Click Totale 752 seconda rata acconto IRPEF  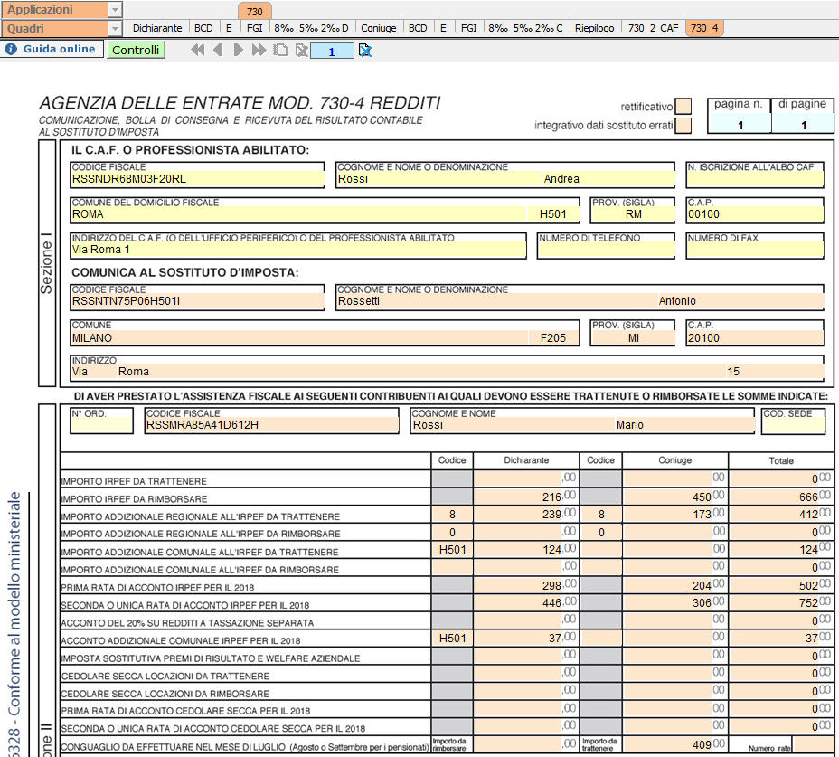(x=781, y=603)
